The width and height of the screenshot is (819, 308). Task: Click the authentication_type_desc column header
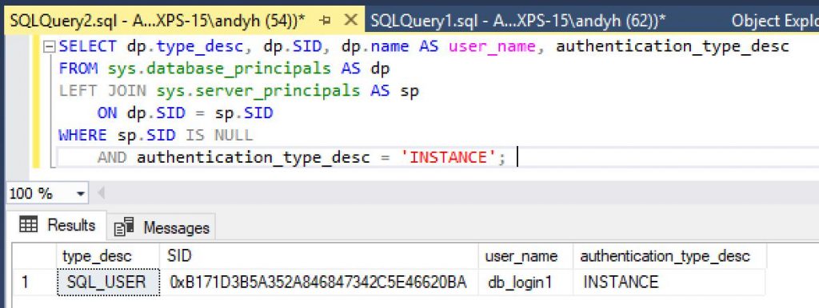(x=669, y=256)
